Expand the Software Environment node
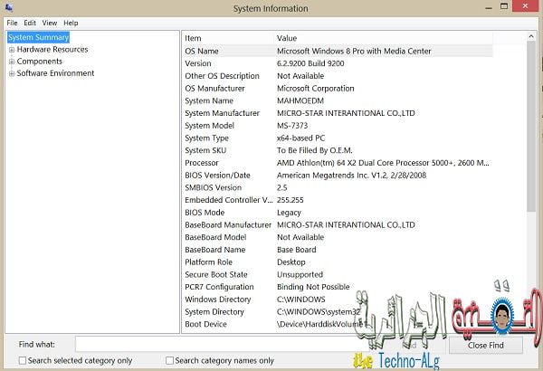543x371 pixels. (12, 73)
